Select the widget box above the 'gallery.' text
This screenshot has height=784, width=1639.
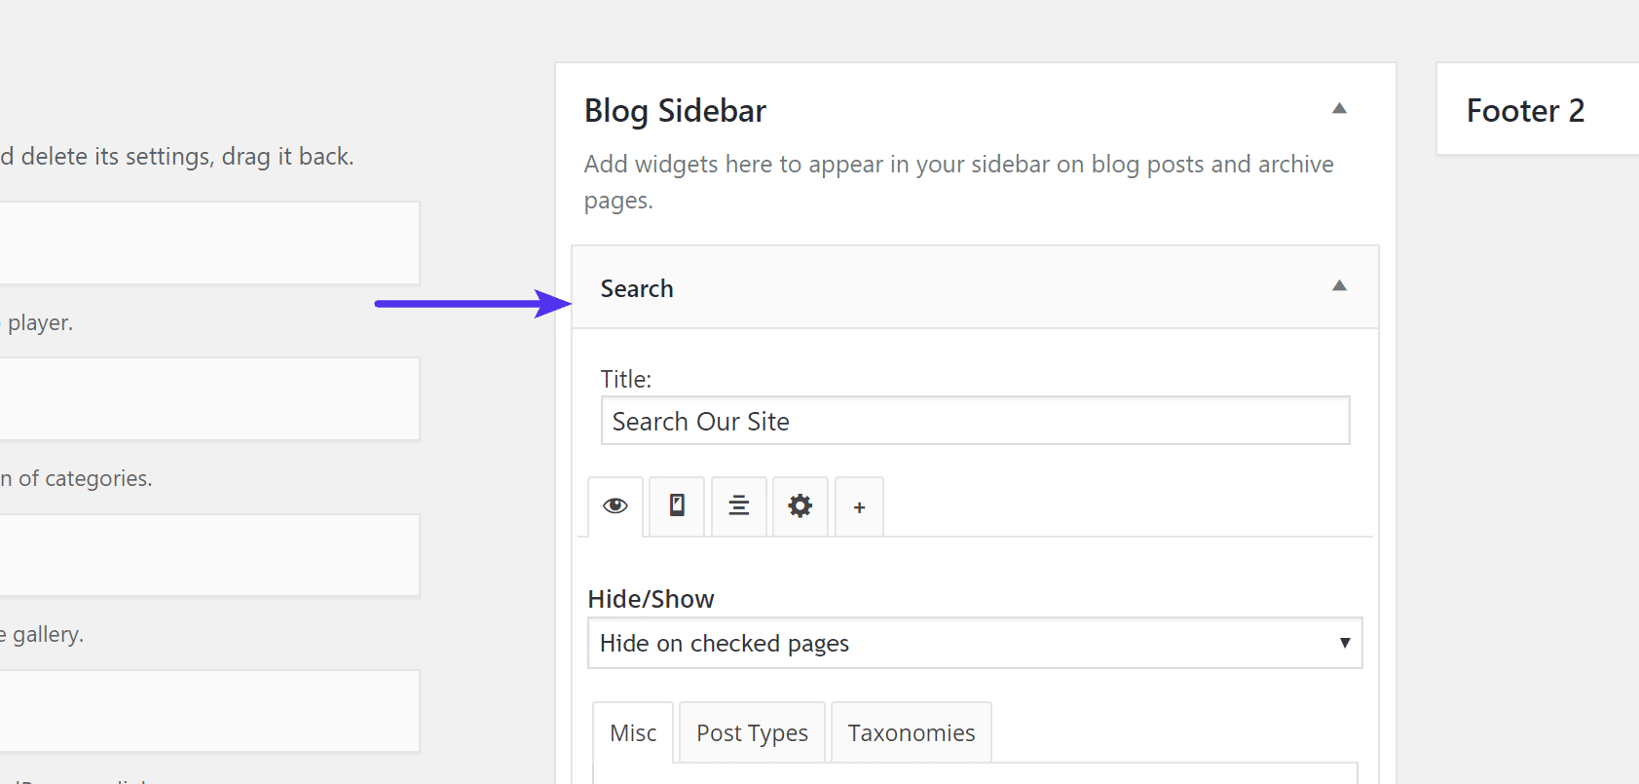coord(208,555)
